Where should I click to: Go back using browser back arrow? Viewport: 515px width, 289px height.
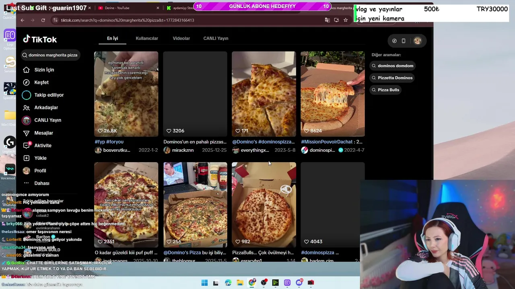pos(23,20)
